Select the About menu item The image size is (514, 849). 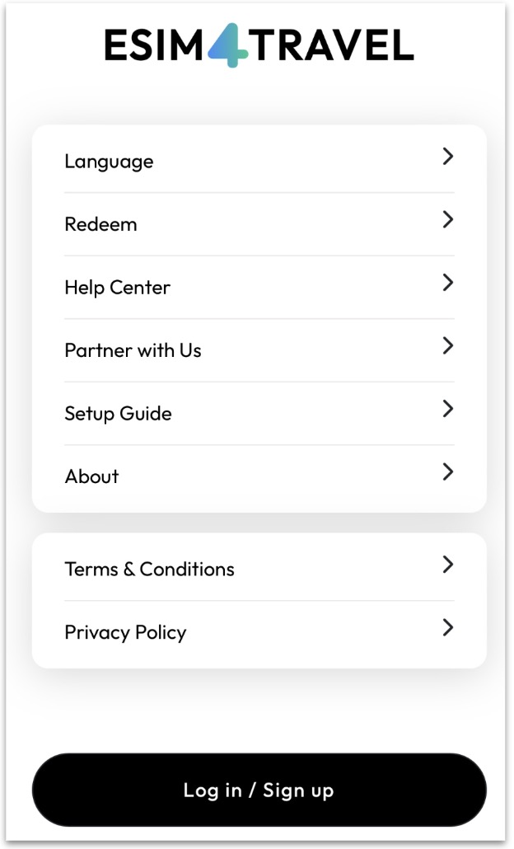[x=91, y=476]
